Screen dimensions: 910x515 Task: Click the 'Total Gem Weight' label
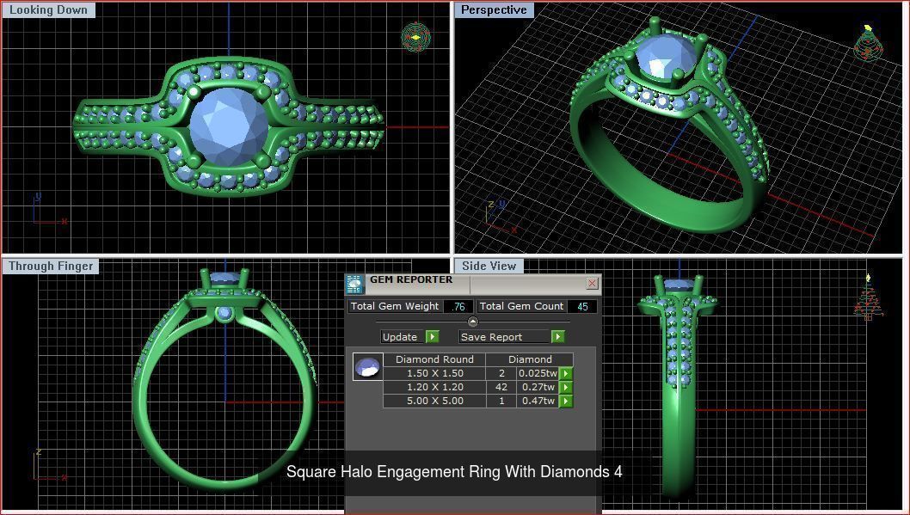(x=395, y=306)
